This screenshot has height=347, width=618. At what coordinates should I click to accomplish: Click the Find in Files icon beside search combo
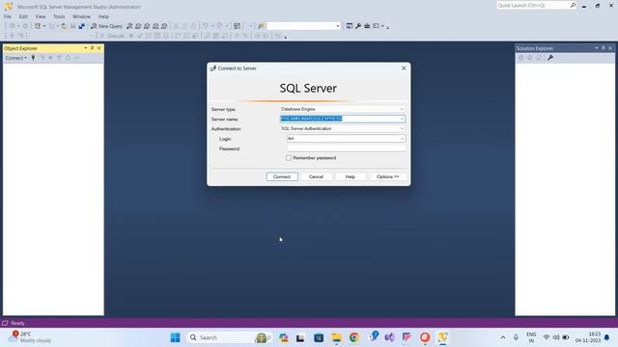pyautogui.click(x=261, y=26)
